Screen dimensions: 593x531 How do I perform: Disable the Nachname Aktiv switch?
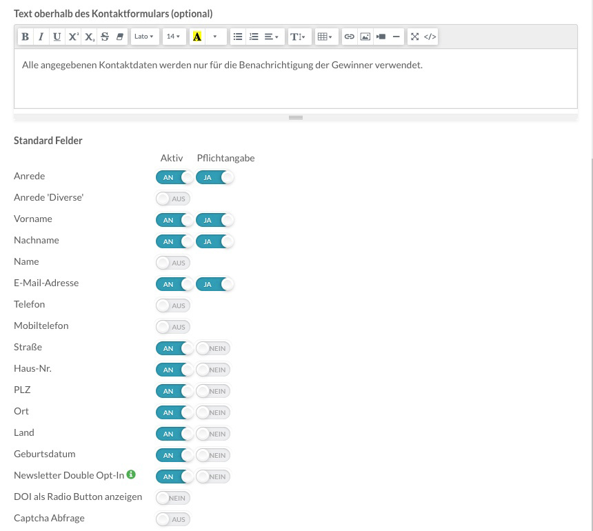tap(174, 241)
